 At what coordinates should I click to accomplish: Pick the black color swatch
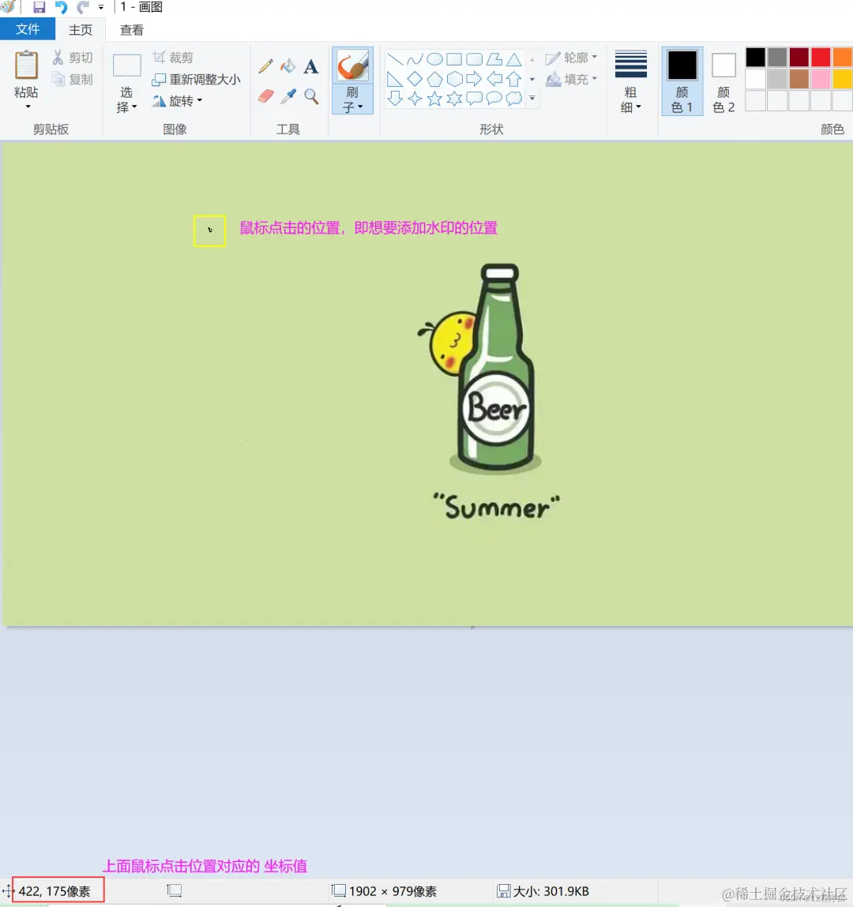click(755, 58)
